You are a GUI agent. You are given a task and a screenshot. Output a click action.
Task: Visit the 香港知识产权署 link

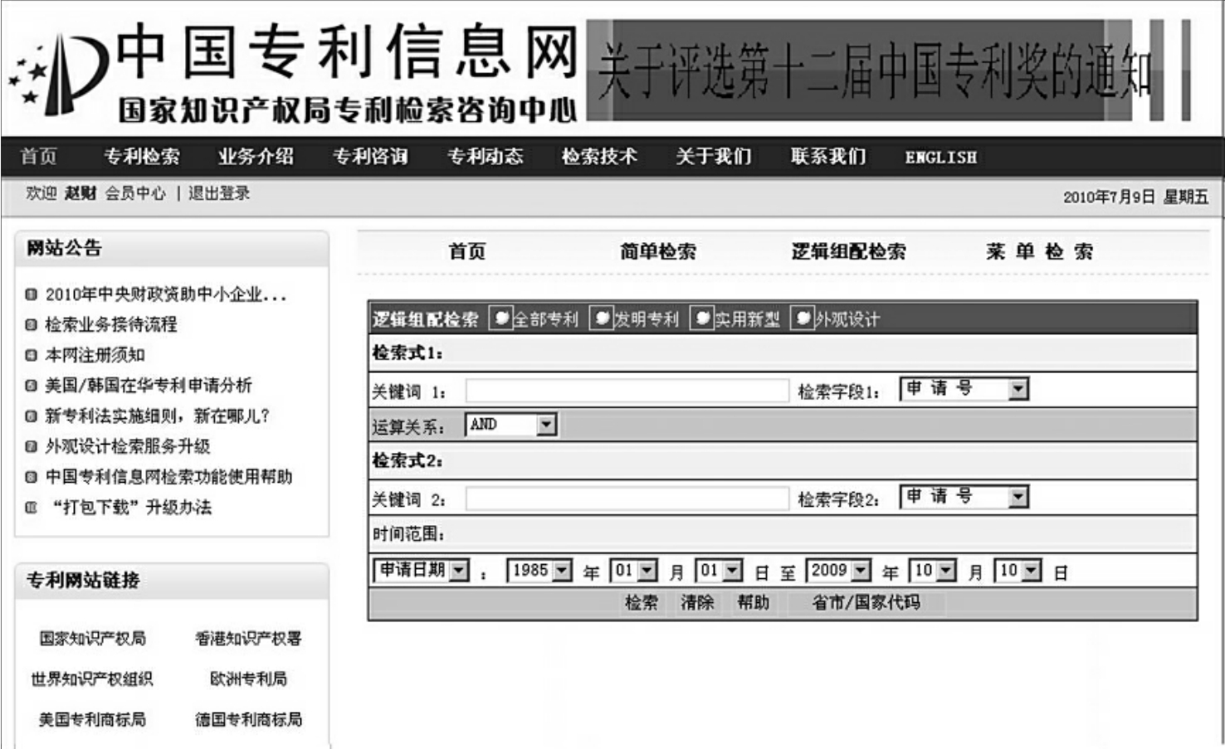pyautogui.click(x=248, y=639)
